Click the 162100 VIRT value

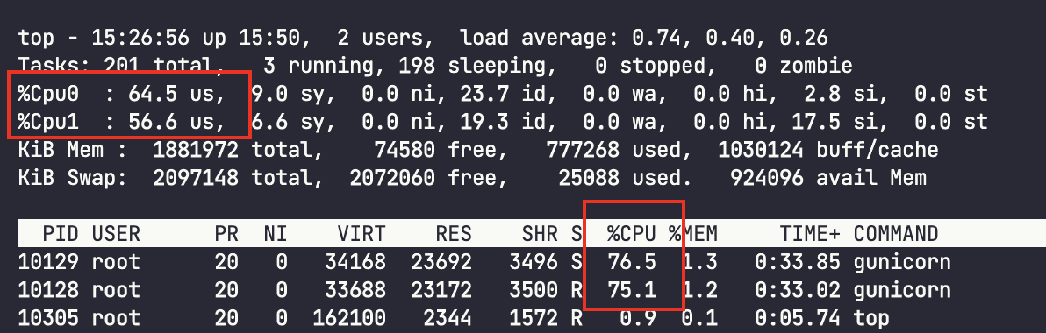tap(349, 318)
